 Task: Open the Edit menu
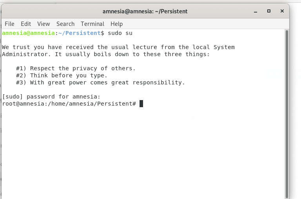pos(26,24)
